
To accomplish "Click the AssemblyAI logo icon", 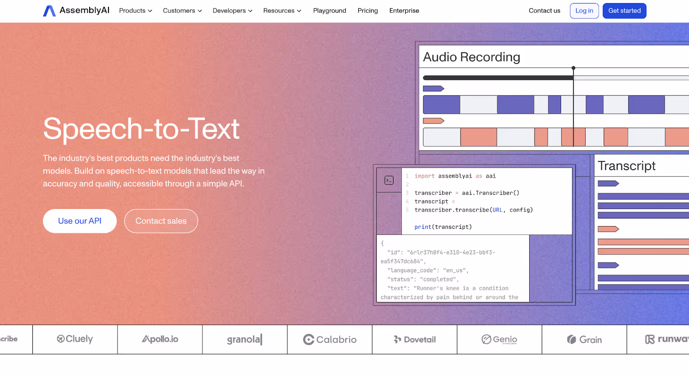I will pyautogui.click(x=50, y=11).
